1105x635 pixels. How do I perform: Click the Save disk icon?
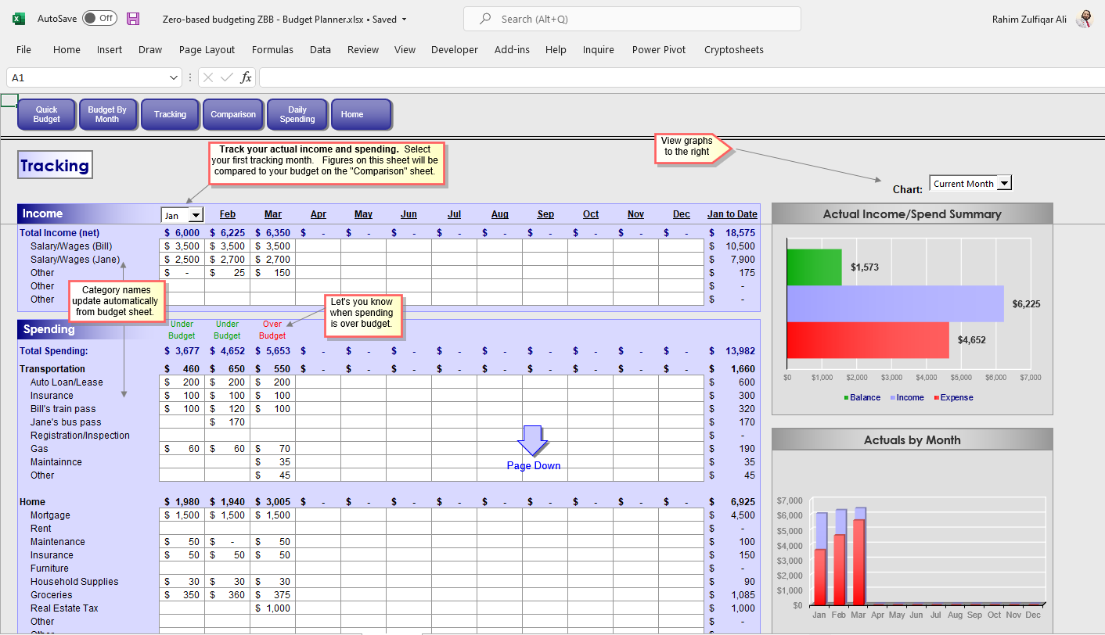pos(133,19)
